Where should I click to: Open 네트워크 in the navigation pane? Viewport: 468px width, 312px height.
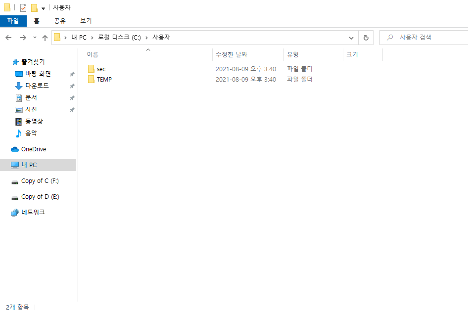click(33, 212)
